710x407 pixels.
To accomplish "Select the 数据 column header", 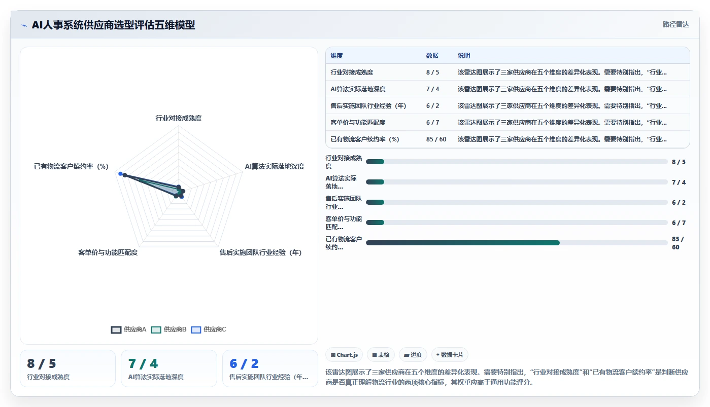I will 432,55.
